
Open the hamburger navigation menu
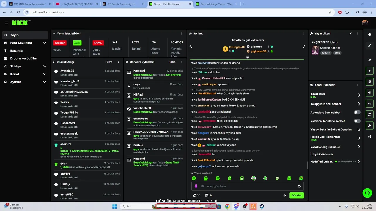click(6, 23)
